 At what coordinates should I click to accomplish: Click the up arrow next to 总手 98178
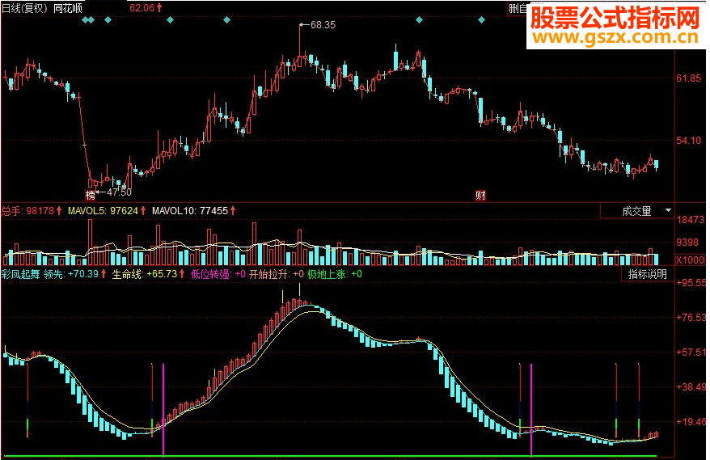[x=59, y=210]
